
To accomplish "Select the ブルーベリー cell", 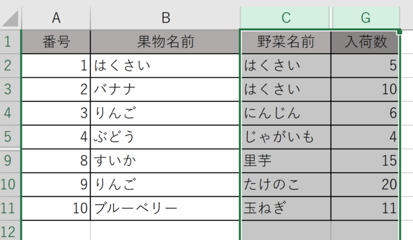I will (165, 208).
